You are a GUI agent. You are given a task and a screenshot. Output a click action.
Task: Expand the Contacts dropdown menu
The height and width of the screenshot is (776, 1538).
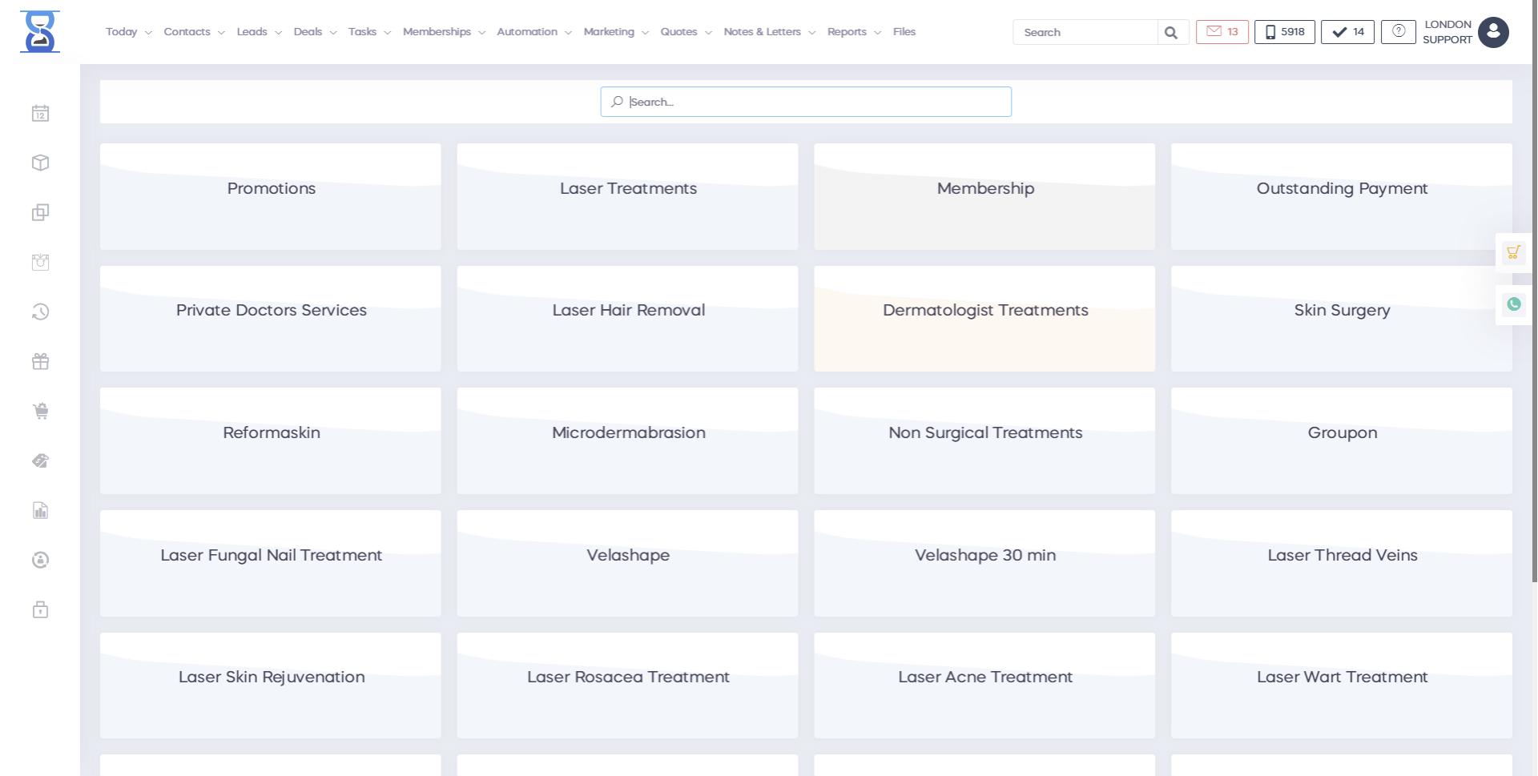pyautogui.click(x=194, y=32)
